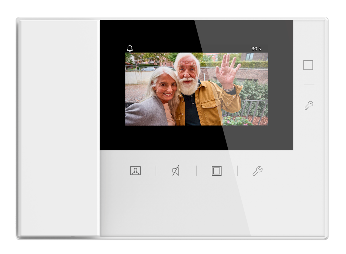
Task: Click the 30 s countdown timer
Action: point(256,49)
